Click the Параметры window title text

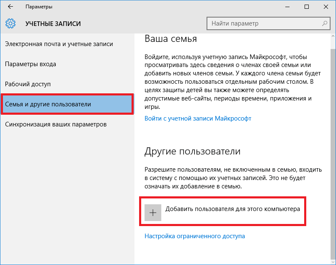point(39,7)
